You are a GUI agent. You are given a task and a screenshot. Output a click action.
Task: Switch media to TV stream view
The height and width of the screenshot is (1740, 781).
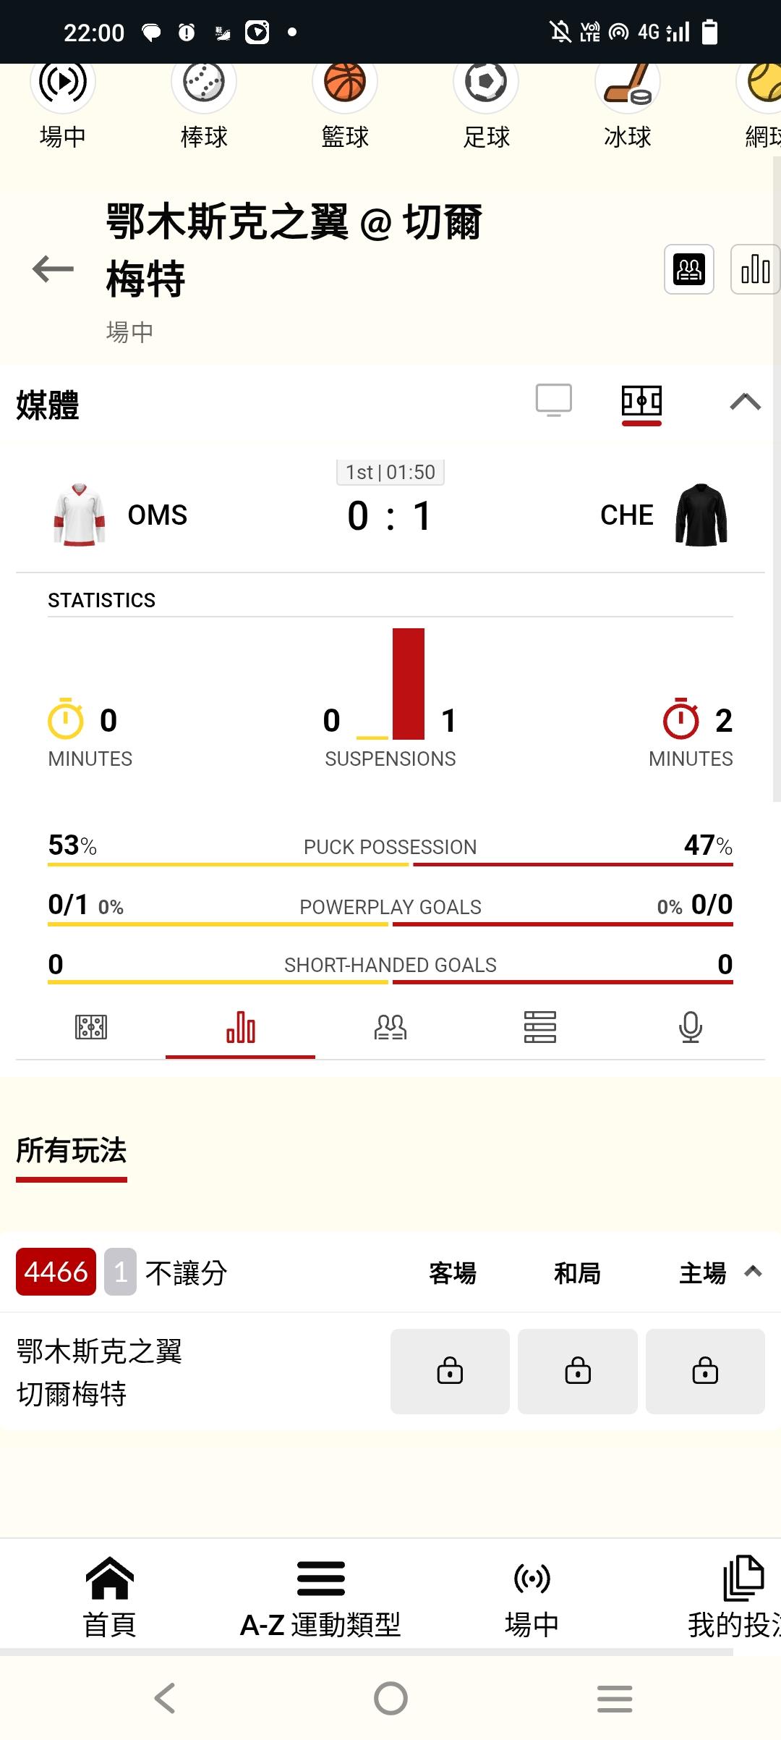(x=553, y=400)
